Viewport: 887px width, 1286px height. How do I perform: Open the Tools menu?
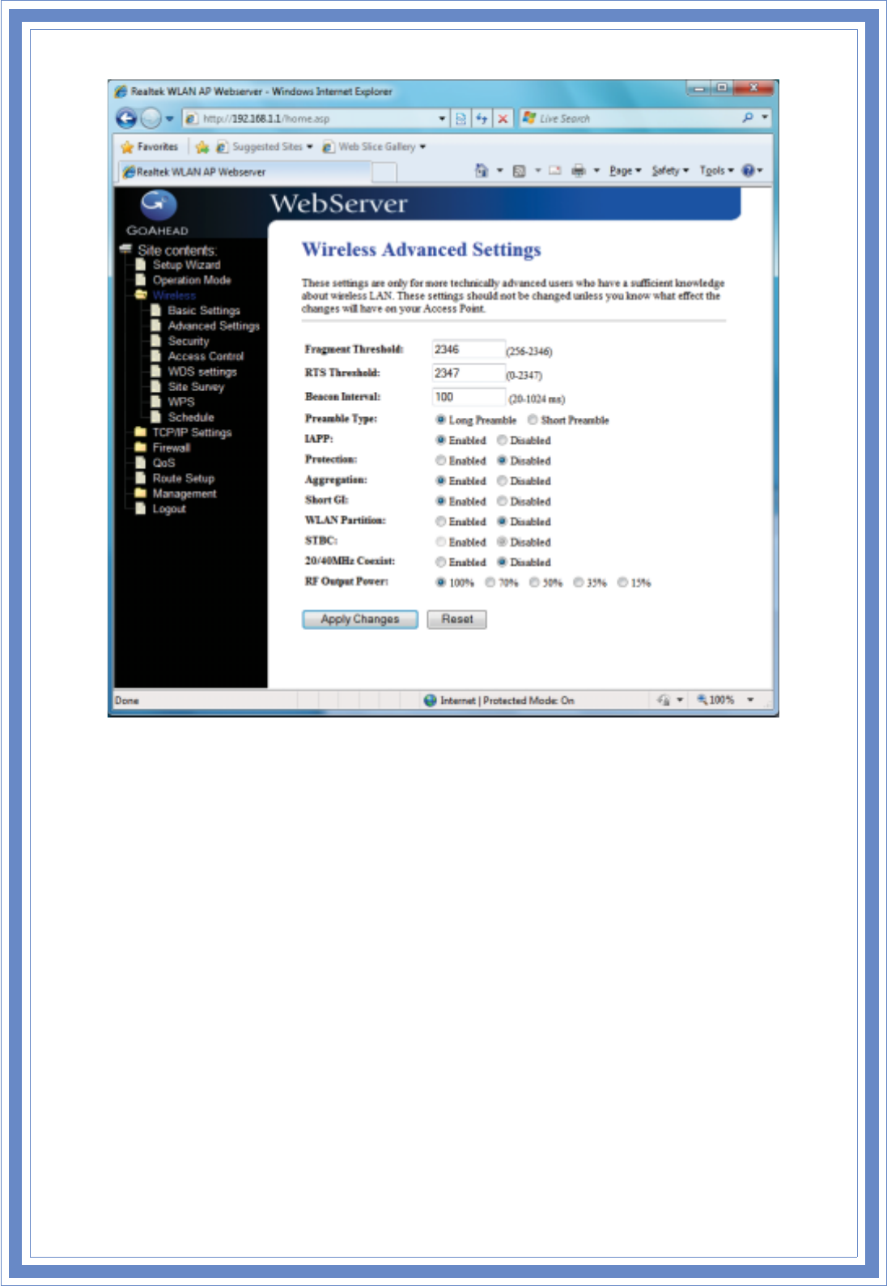(716, 171)
